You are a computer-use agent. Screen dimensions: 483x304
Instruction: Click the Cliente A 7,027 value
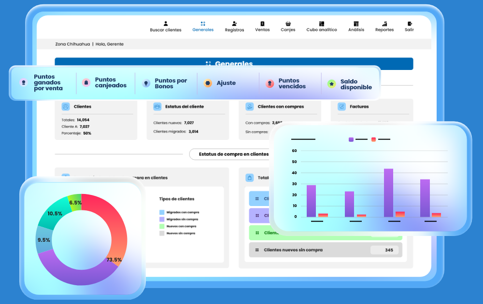click(x=85, y=126)
